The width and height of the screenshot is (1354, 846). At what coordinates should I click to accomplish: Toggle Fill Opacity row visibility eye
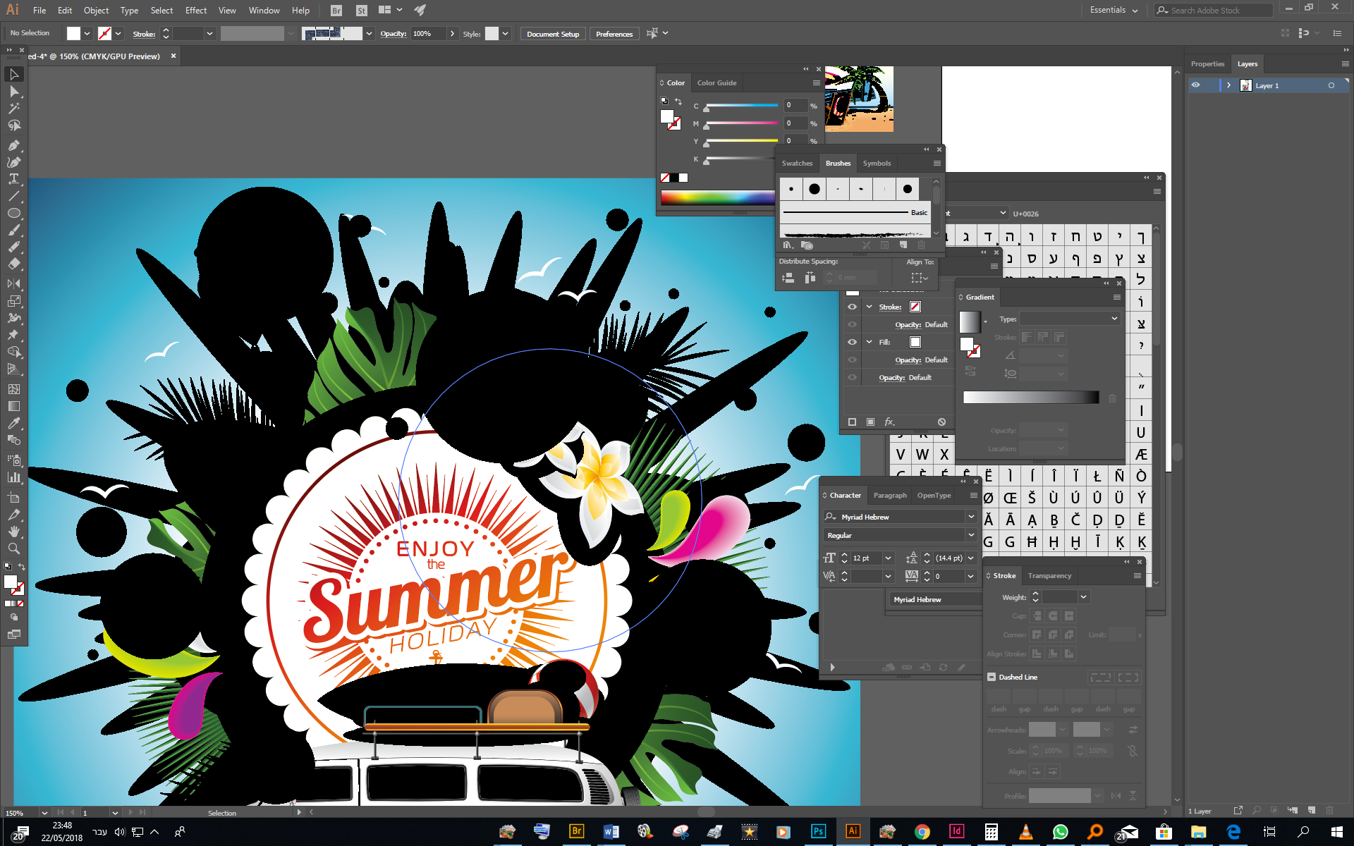coord(852,360)
